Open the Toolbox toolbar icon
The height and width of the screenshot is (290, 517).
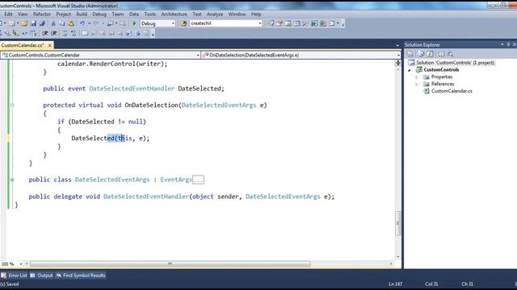tap(305, 23)
